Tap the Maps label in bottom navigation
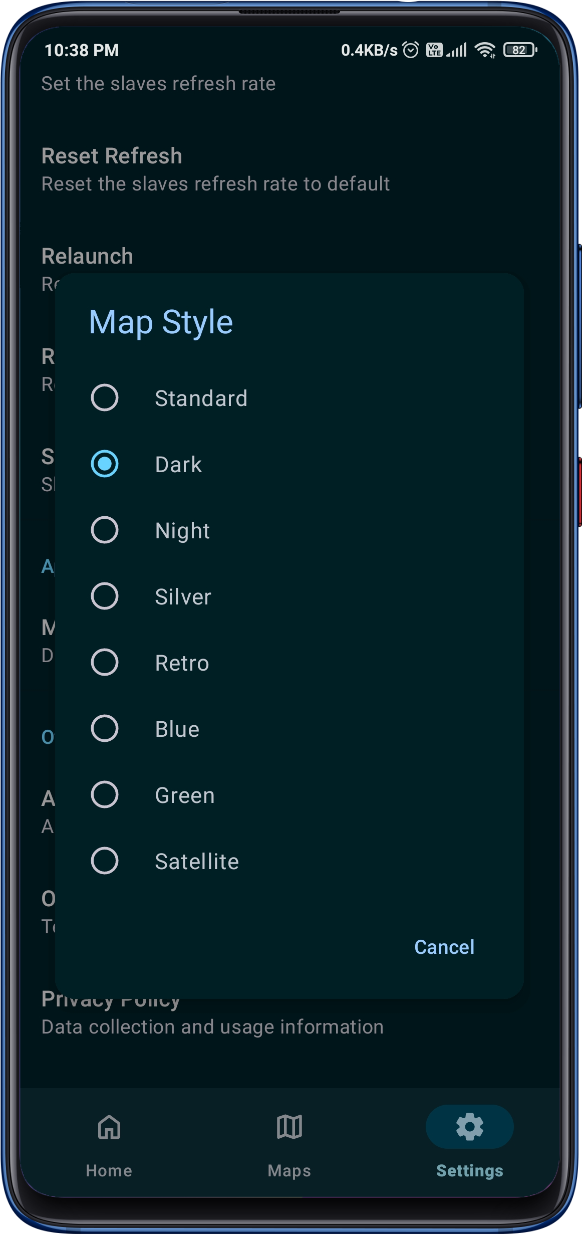Image resolution: width=582 pixels, height=1234 pixels. pos(289,1171)
